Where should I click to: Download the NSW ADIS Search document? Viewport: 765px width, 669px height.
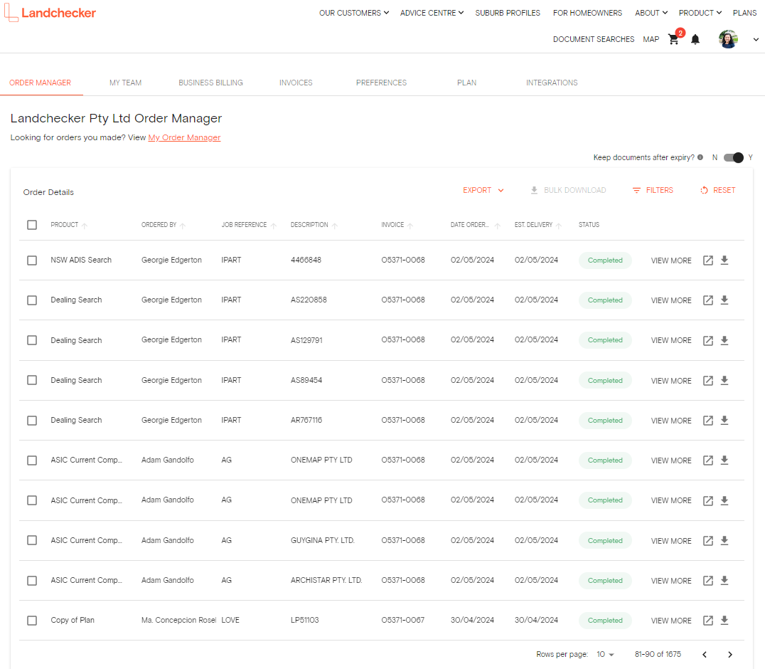point(724,260)
